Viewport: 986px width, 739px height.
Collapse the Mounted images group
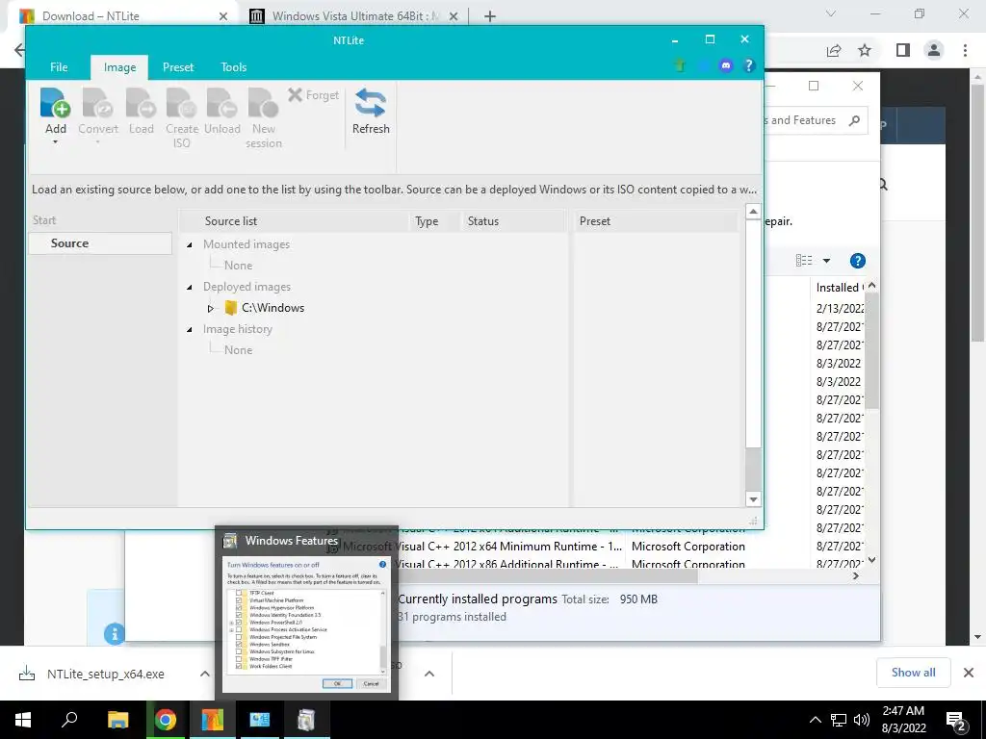tap(190, 244)
